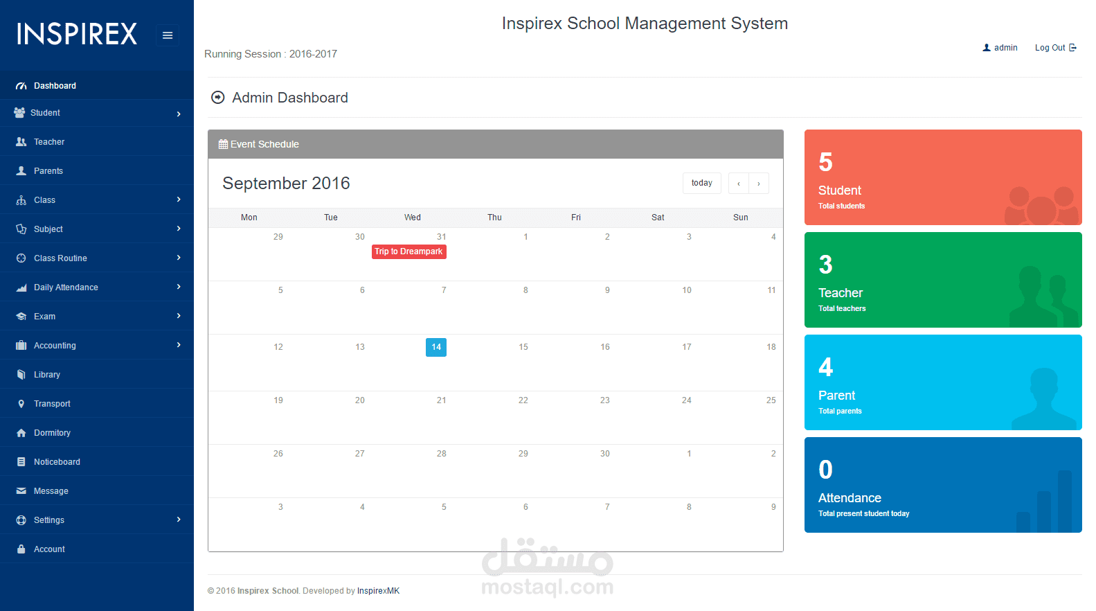Click the Library book icon
Viewport: 1096px width, 611px height.
tap(21, 375)
